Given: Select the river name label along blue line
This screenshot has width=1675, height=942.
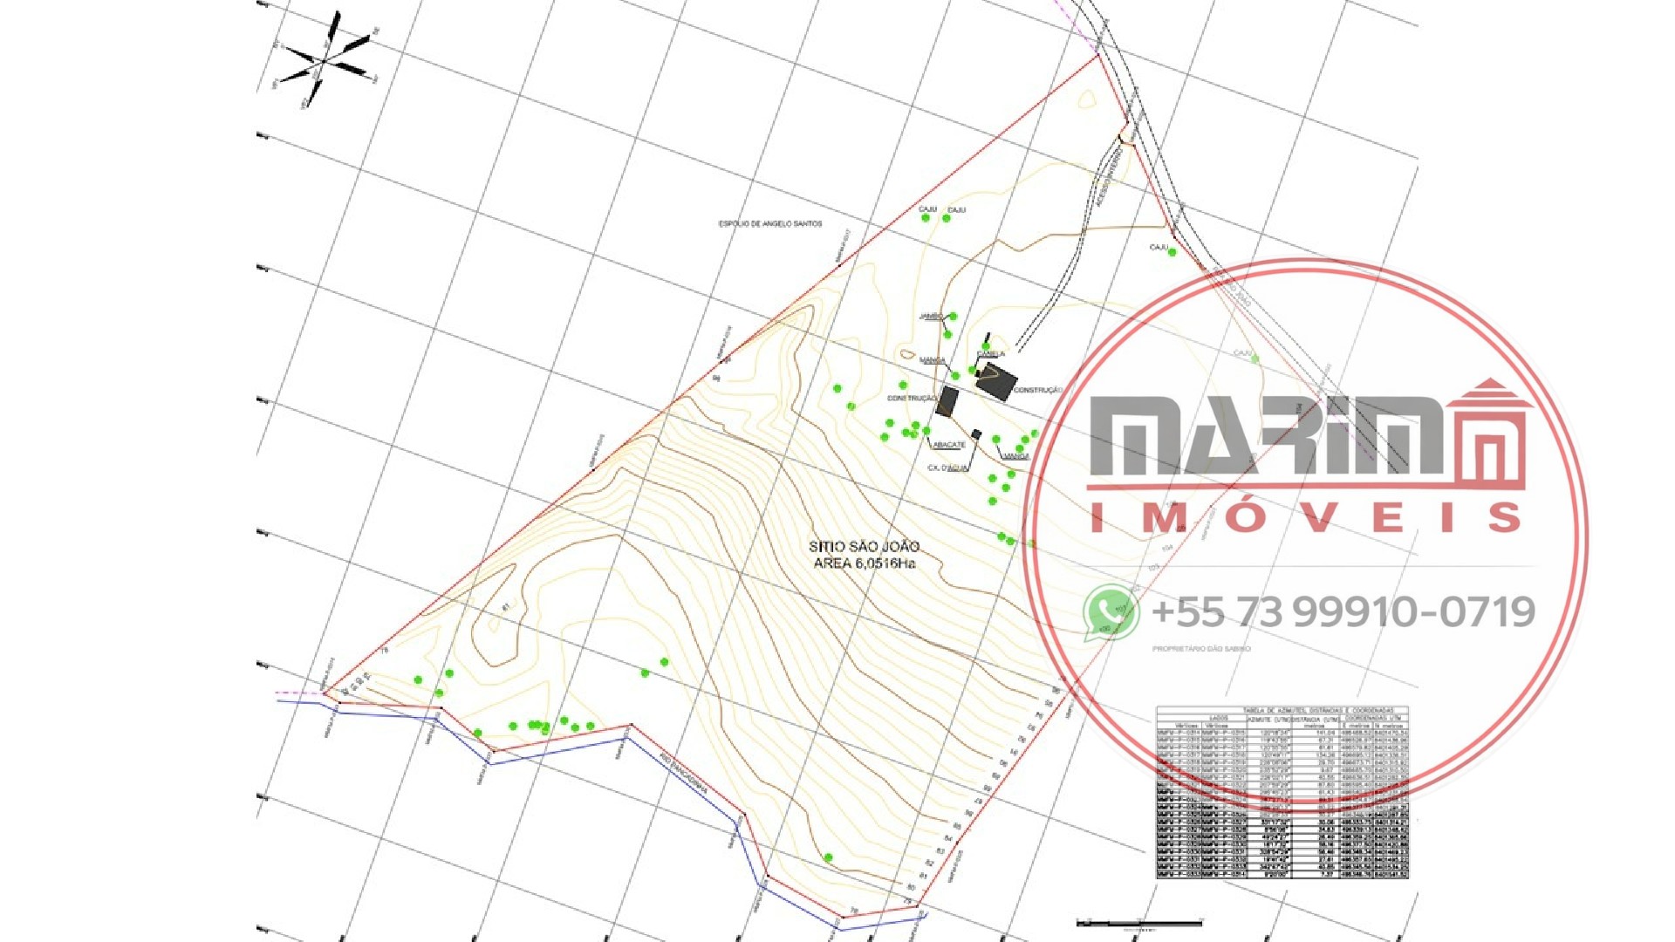Looking at the screenshot, I should (684, 773).
